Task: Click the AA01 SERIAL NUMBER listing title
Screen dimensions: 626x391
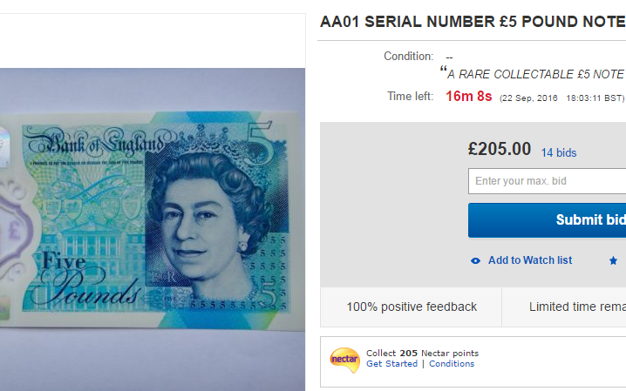Action: point(473,22)
